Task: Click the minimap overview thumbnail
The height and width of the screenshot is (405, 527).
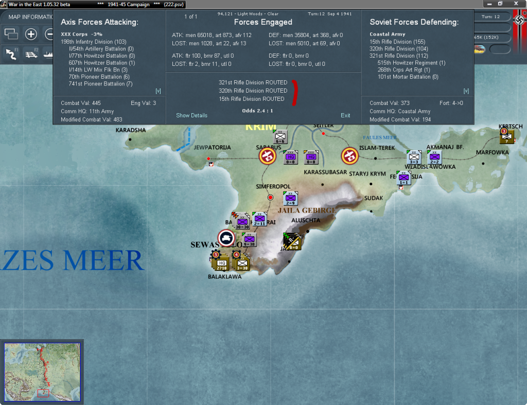Action: 42,372
